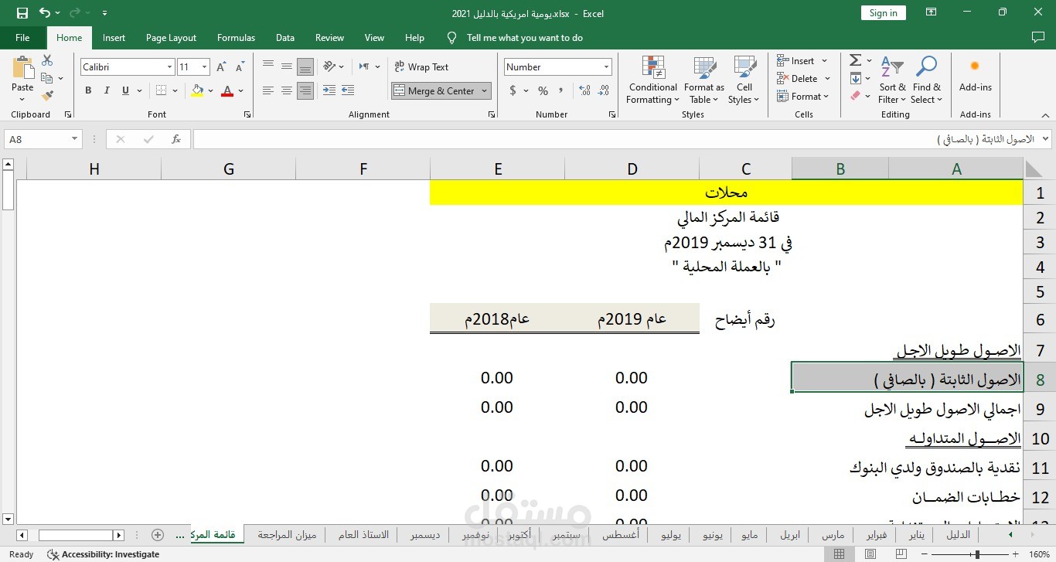Click the zoom slider handle
The width and height of the screenshot is (1056, 562).
coord(978,554)
